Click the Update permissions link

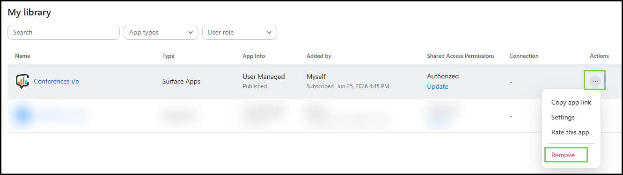pyautogui.click(x=438, y=86)
